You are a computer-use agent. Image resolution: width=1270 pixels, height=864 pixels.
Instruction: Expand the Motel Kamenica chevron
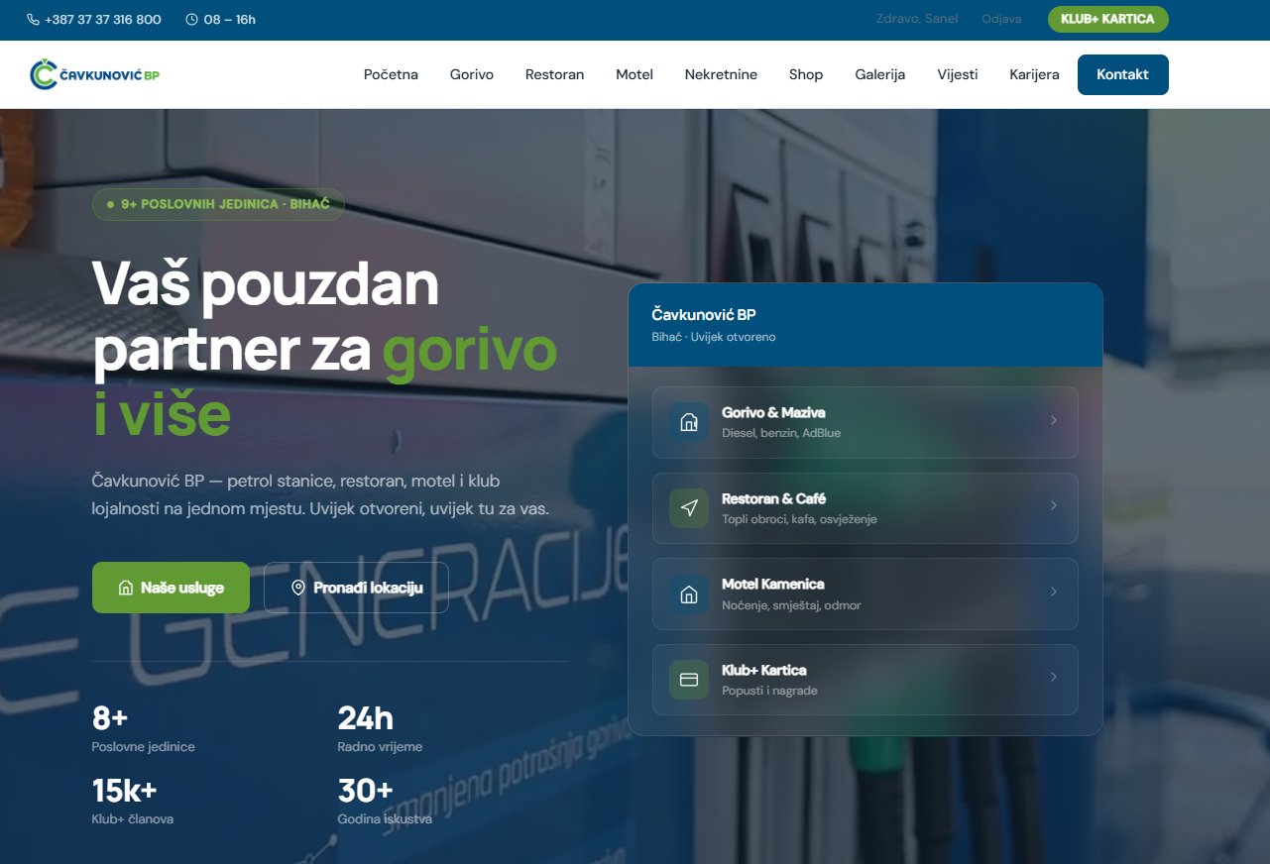(x=1053, y=592)
